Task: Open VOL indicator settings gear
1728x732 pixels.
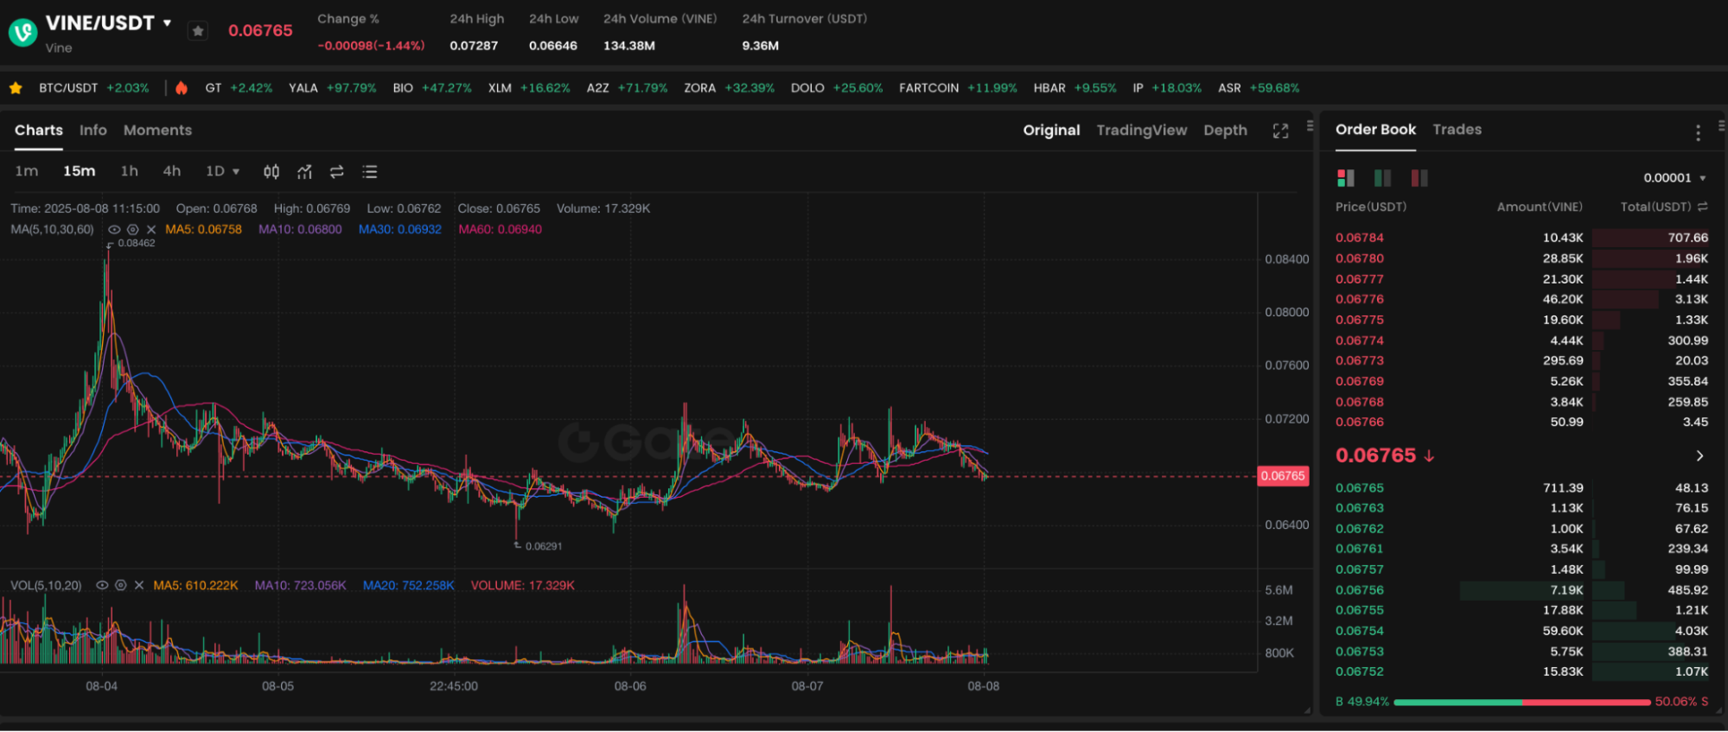Action: pyautogui.click(x=121, y=586)
